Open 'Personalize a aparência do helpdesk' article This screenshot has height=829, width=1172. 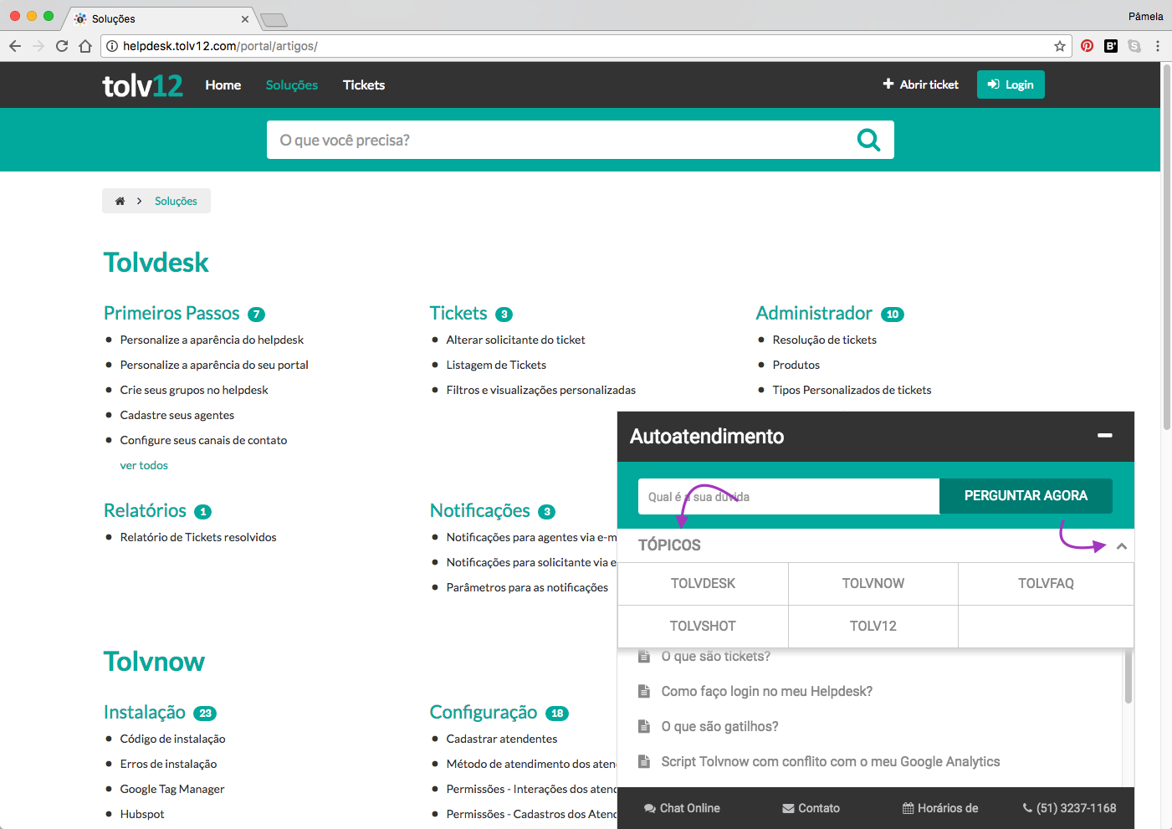click(212, 340)
